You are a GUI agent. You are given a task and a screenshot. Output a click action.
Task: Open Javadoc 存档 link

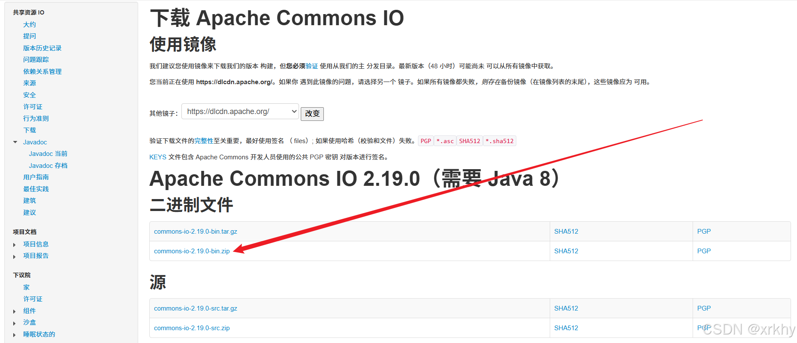(x=48, y=166)
